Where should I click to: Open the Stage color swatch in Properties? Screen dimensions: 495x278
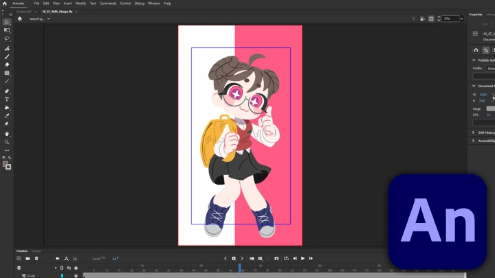(491, 108)
